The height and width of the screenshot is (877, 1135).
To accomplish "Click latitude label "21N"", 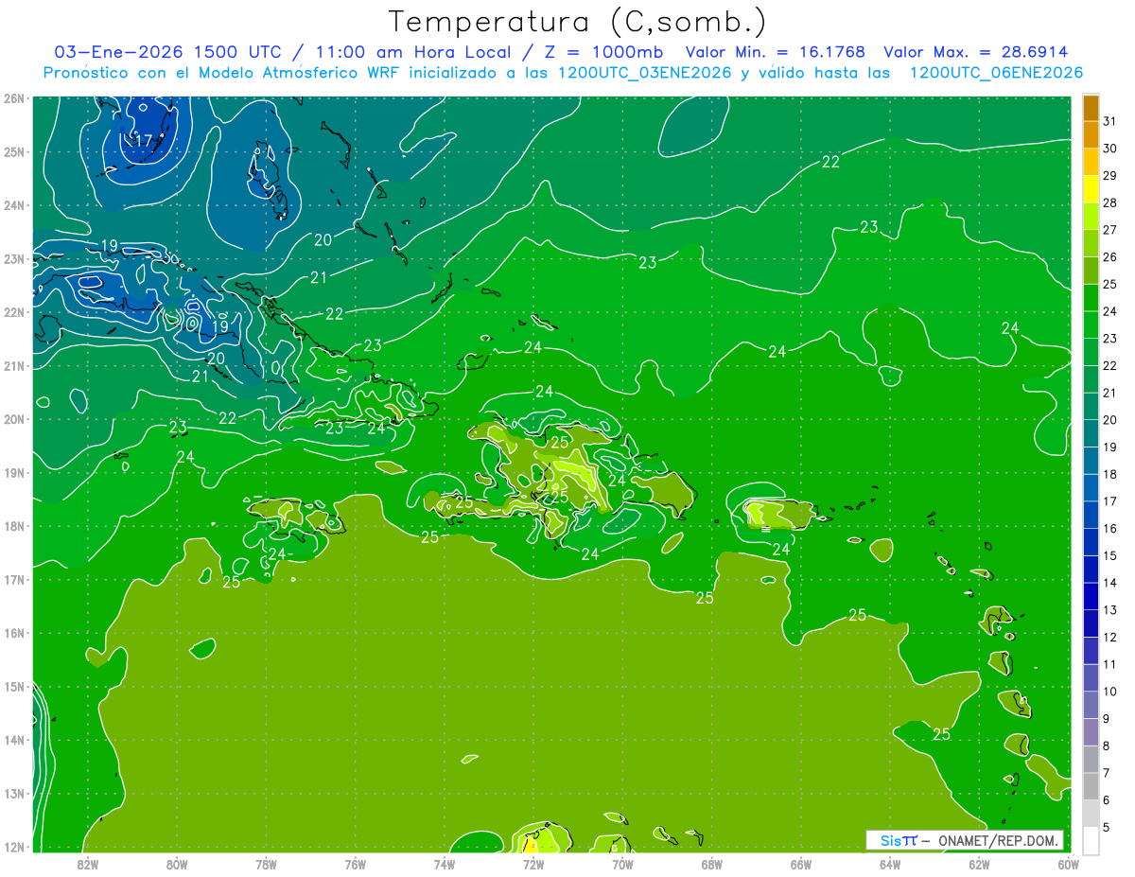I will coord(14,366).
